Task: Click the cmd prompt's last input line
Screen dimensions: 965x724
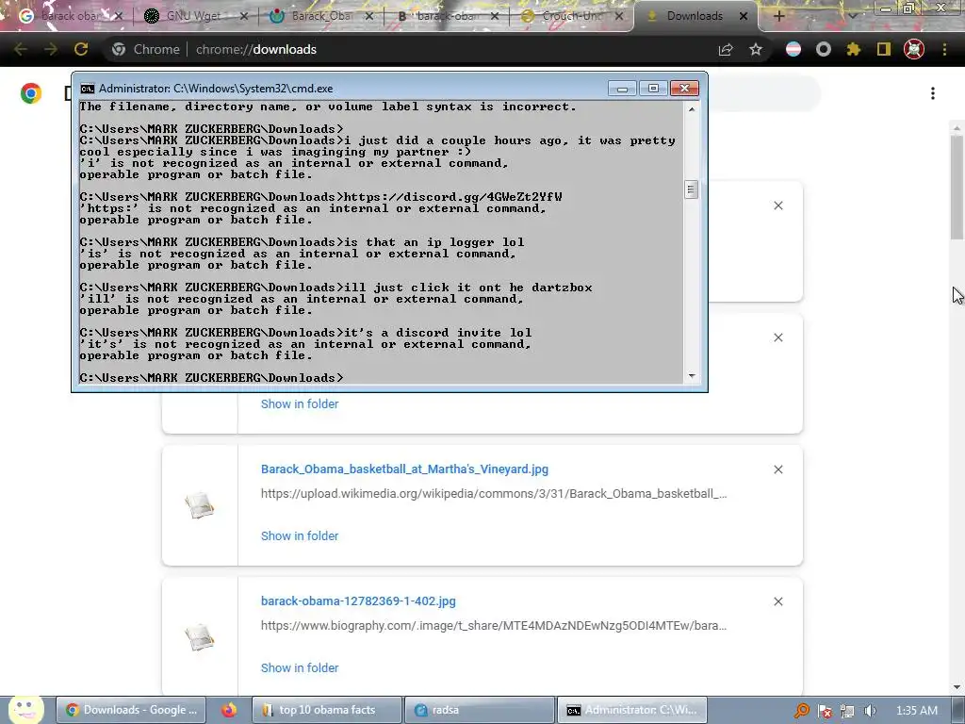Action: 212,377
